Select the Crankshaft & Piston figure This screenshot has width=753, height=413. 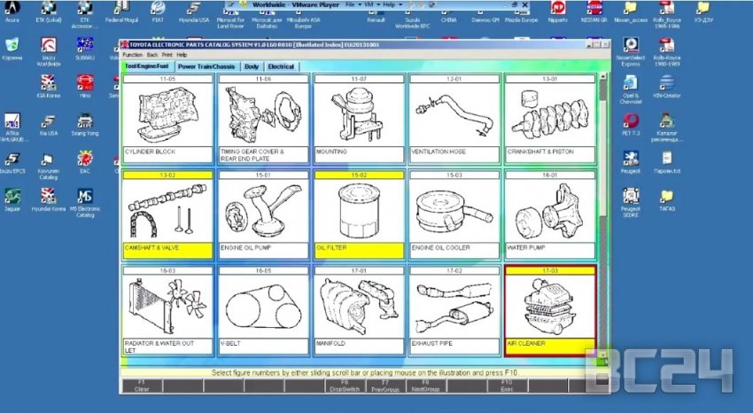pyautogui.click(x=549, y=116)
